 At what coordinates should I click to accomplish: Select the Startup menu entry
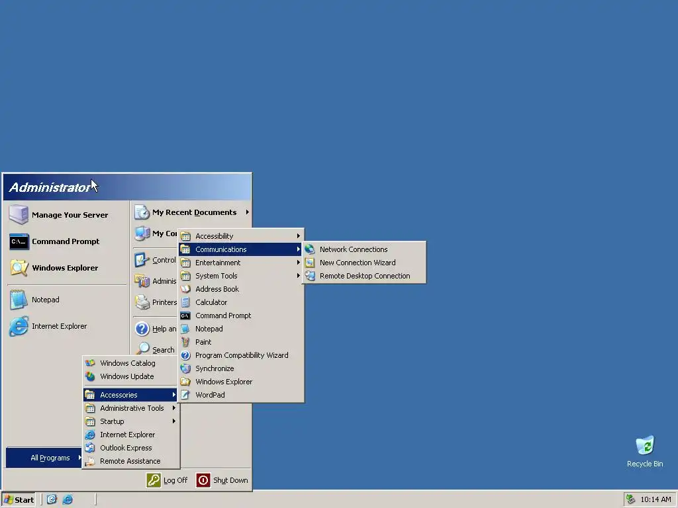131,421
